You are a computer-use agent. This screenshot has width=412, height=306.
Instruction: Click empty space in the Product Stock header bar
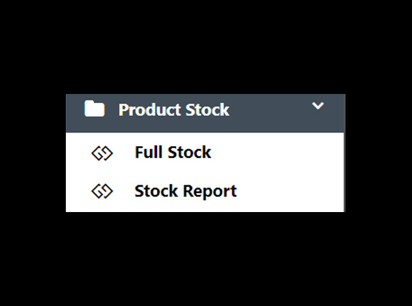[x=271, y=113]
